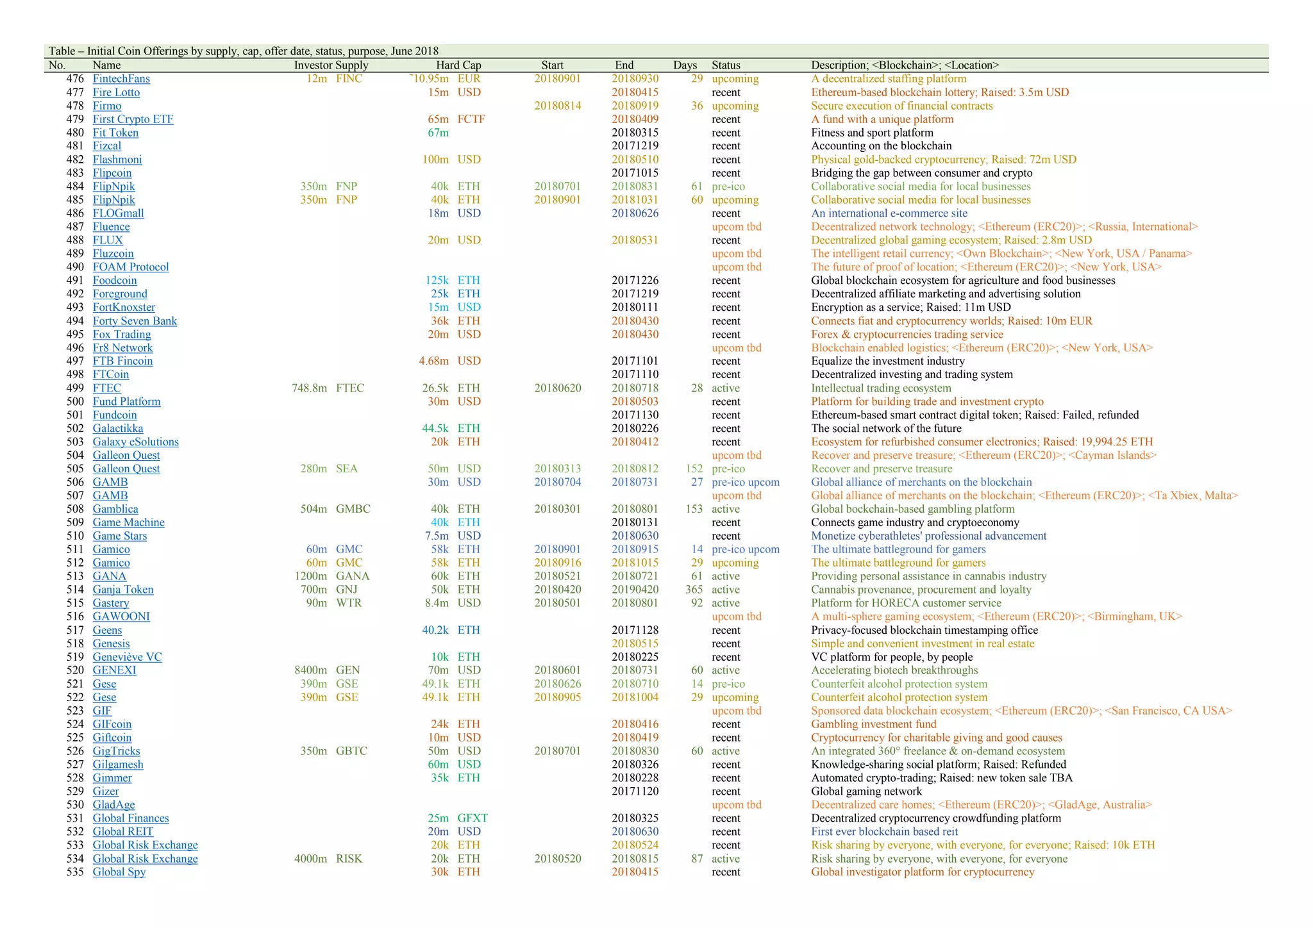Open the Geneviève VC link
Viewport: 1313px width, 928px height.
127,657
